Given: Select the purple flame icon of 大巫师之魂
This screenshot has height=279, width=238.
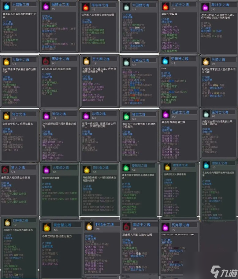Looking at the screenshot, I should pos(46,170).
